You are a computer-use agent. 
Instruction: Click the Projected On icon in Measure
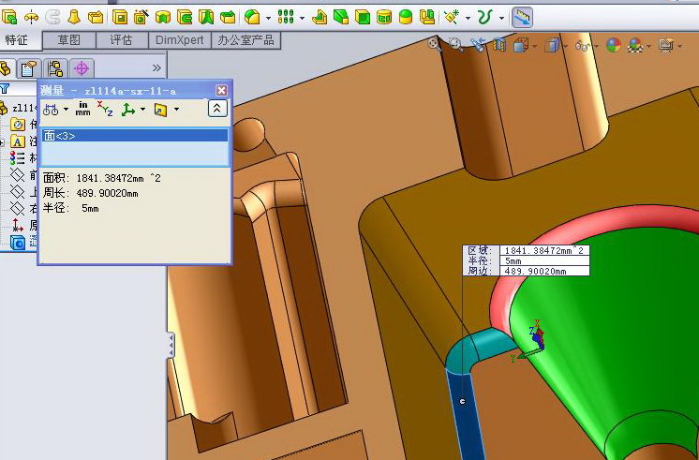point(160,110)
